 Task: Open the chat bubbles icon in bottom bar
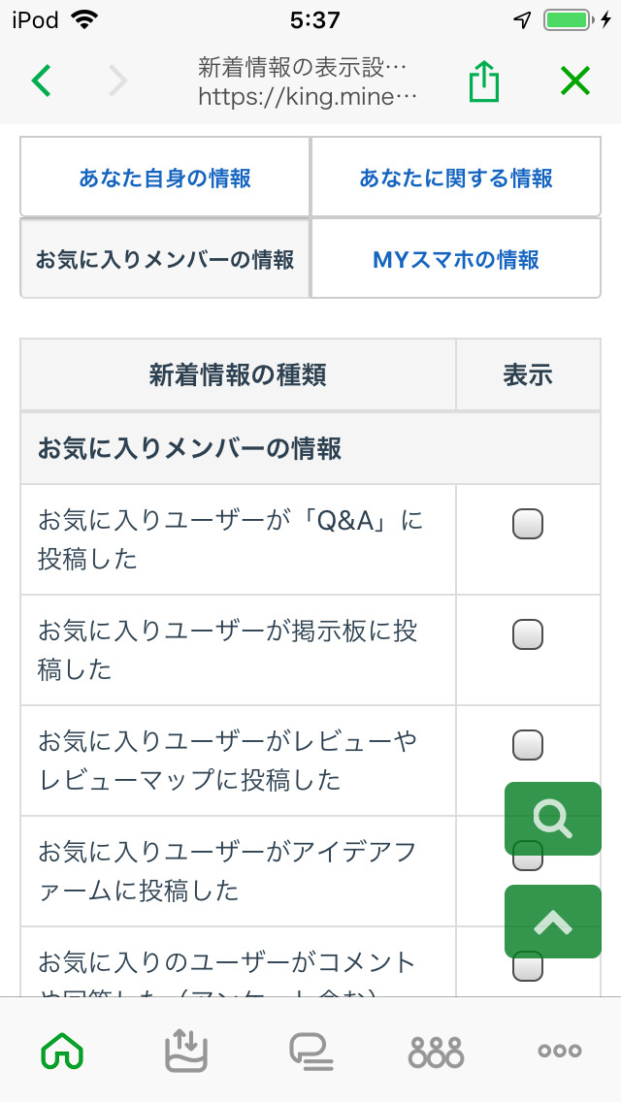tap(311, 1051)
